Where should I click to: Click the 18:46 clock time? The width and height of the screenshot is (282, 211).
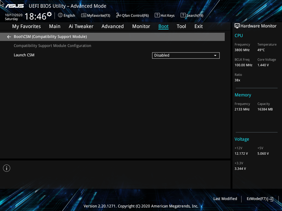(36, 16)
